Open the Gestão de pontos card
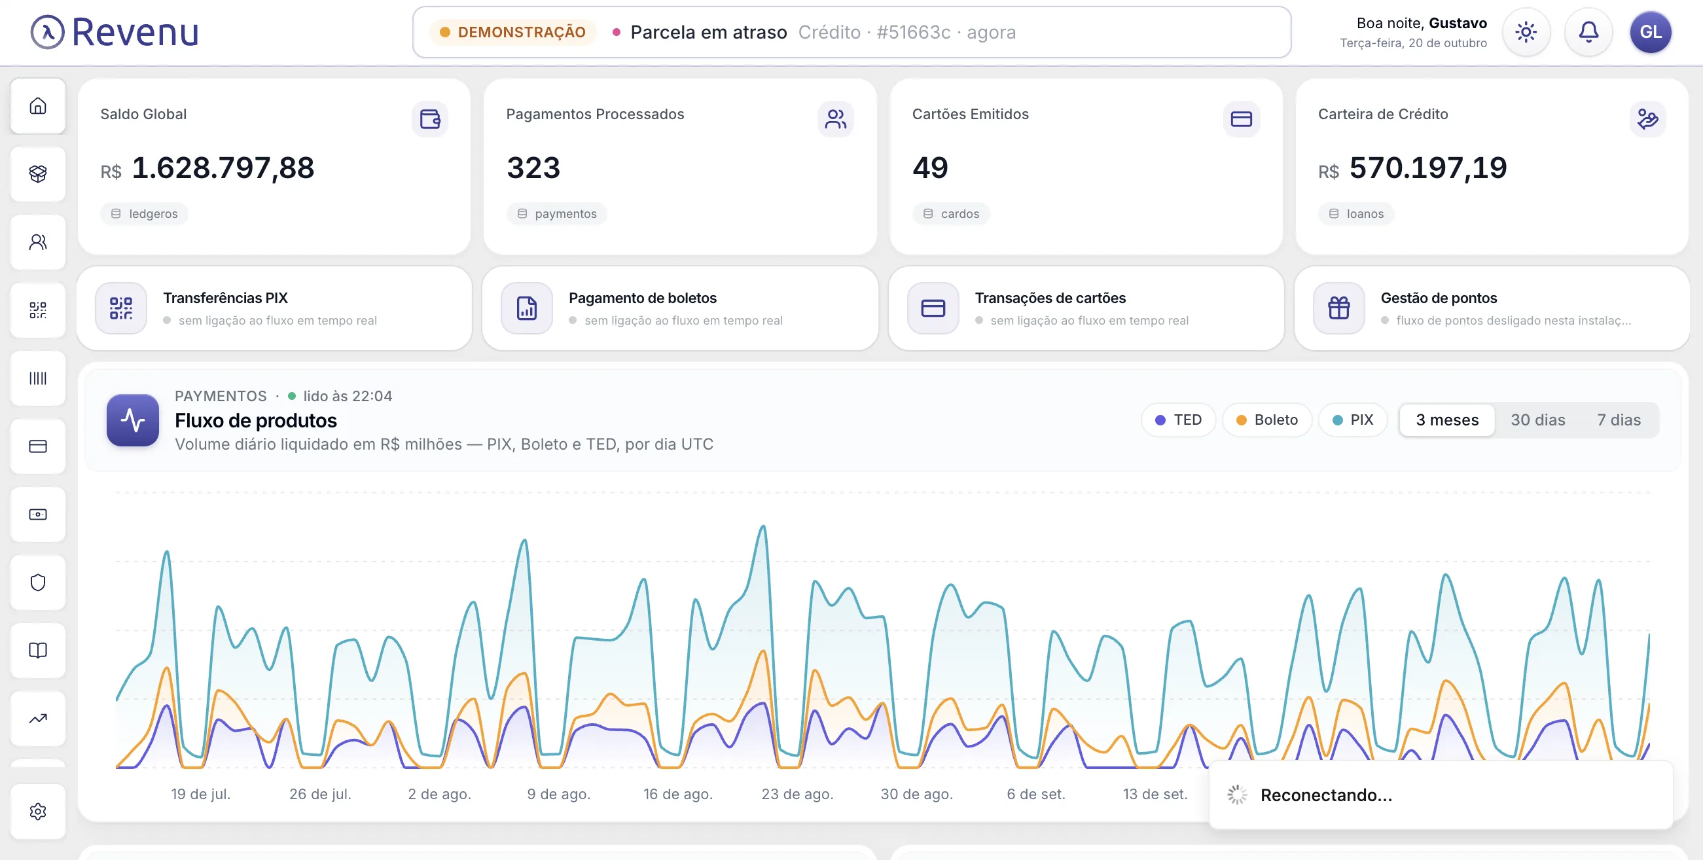Image resolution: width=1703 pixels, height=860 pixels. click(x=1492, y=308)
